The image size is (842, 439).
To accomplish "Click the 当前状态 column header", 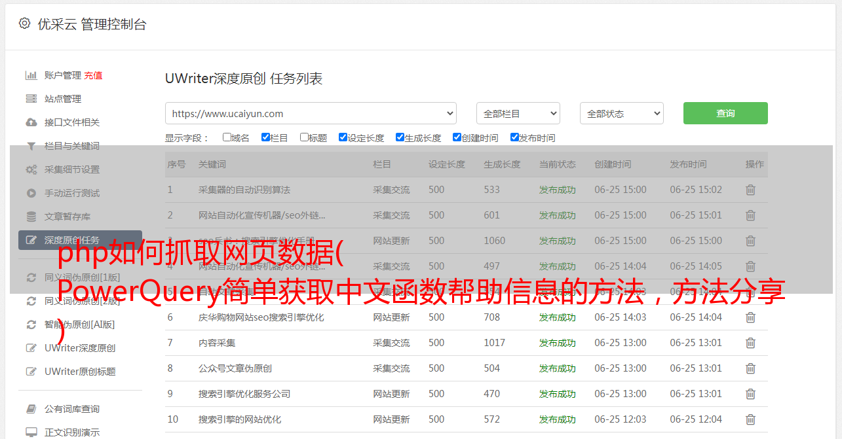I will 558,164.
